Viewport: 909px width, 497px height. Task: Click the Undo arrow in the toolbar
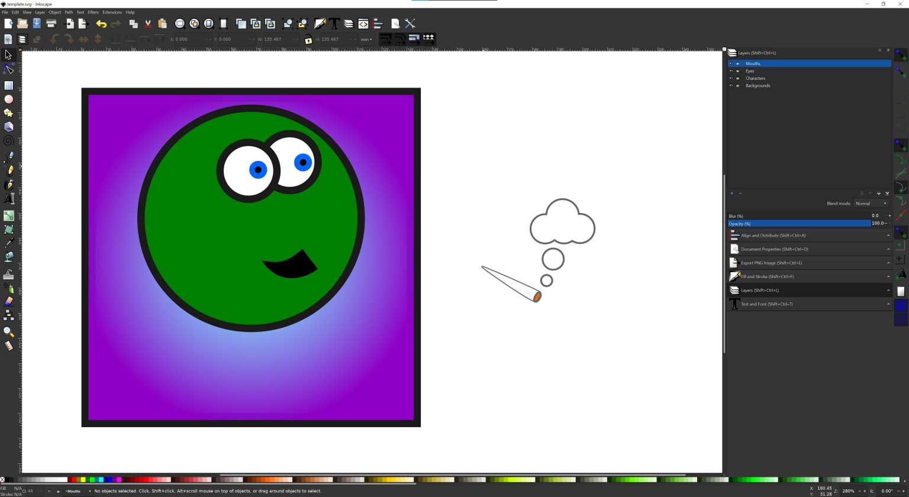pyautogui.click(x=101, y=24)
